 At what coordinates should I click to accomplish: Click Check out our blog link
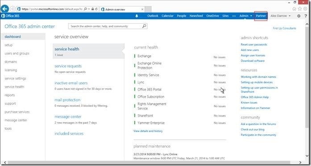(253, 129)
